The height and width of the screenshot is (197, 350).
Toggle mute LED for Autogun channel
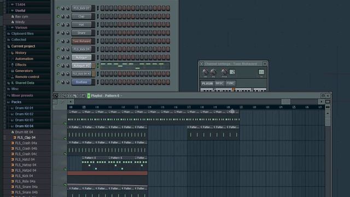(58, 57)
